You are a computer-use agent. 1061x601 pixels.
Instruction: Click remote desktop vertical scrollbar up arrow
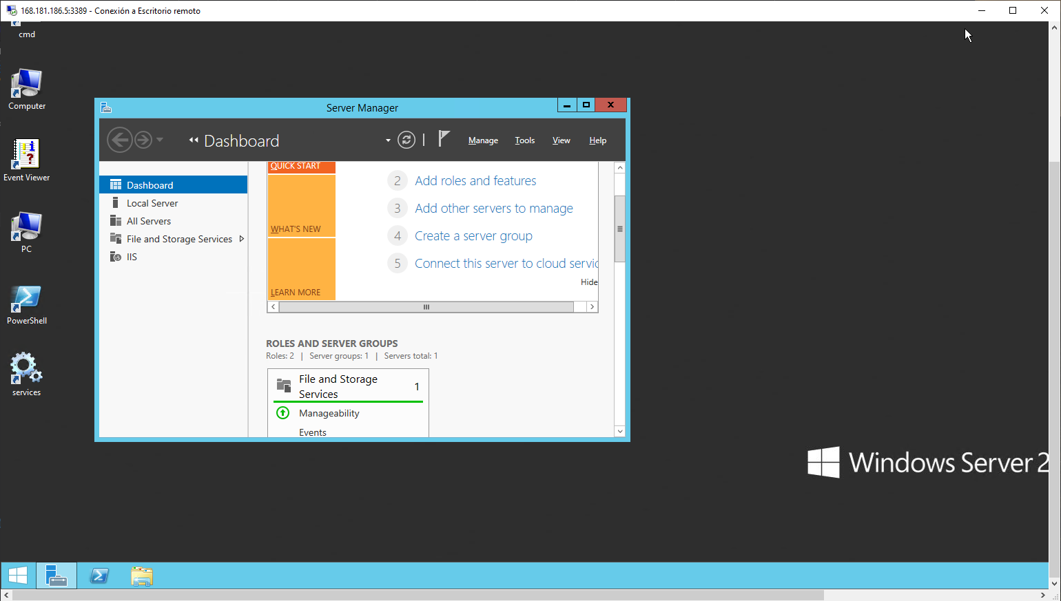click(x=1055, y=28)
